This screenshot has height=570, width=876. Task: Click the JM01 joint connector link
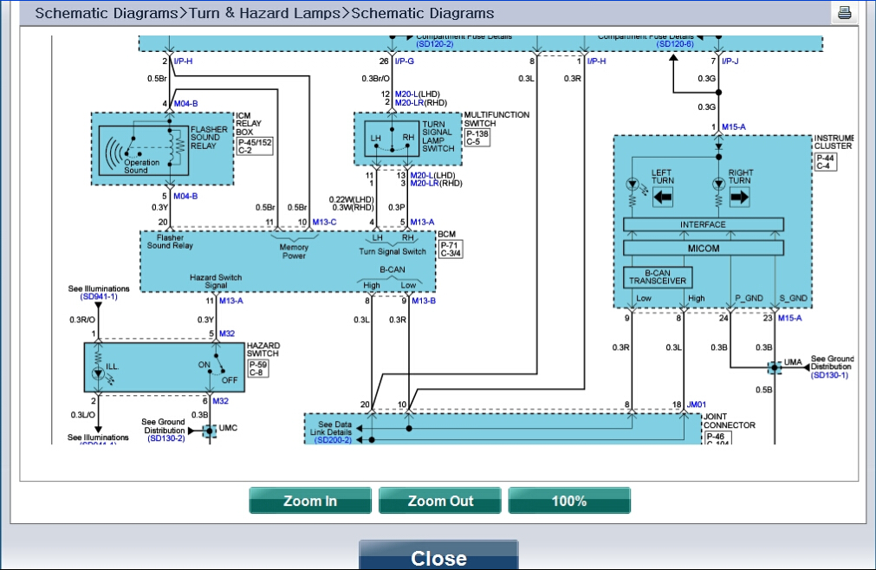(697, 405)
